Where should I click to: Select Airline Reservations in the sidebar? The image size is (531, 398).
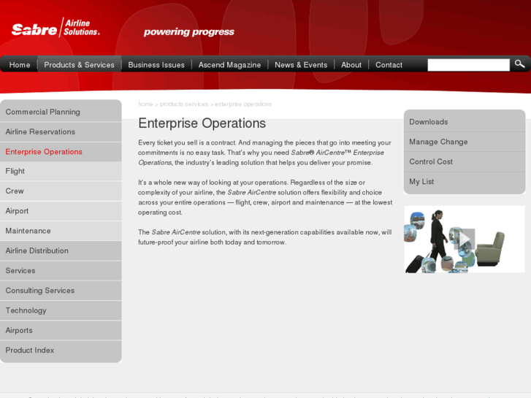[61, 131]
